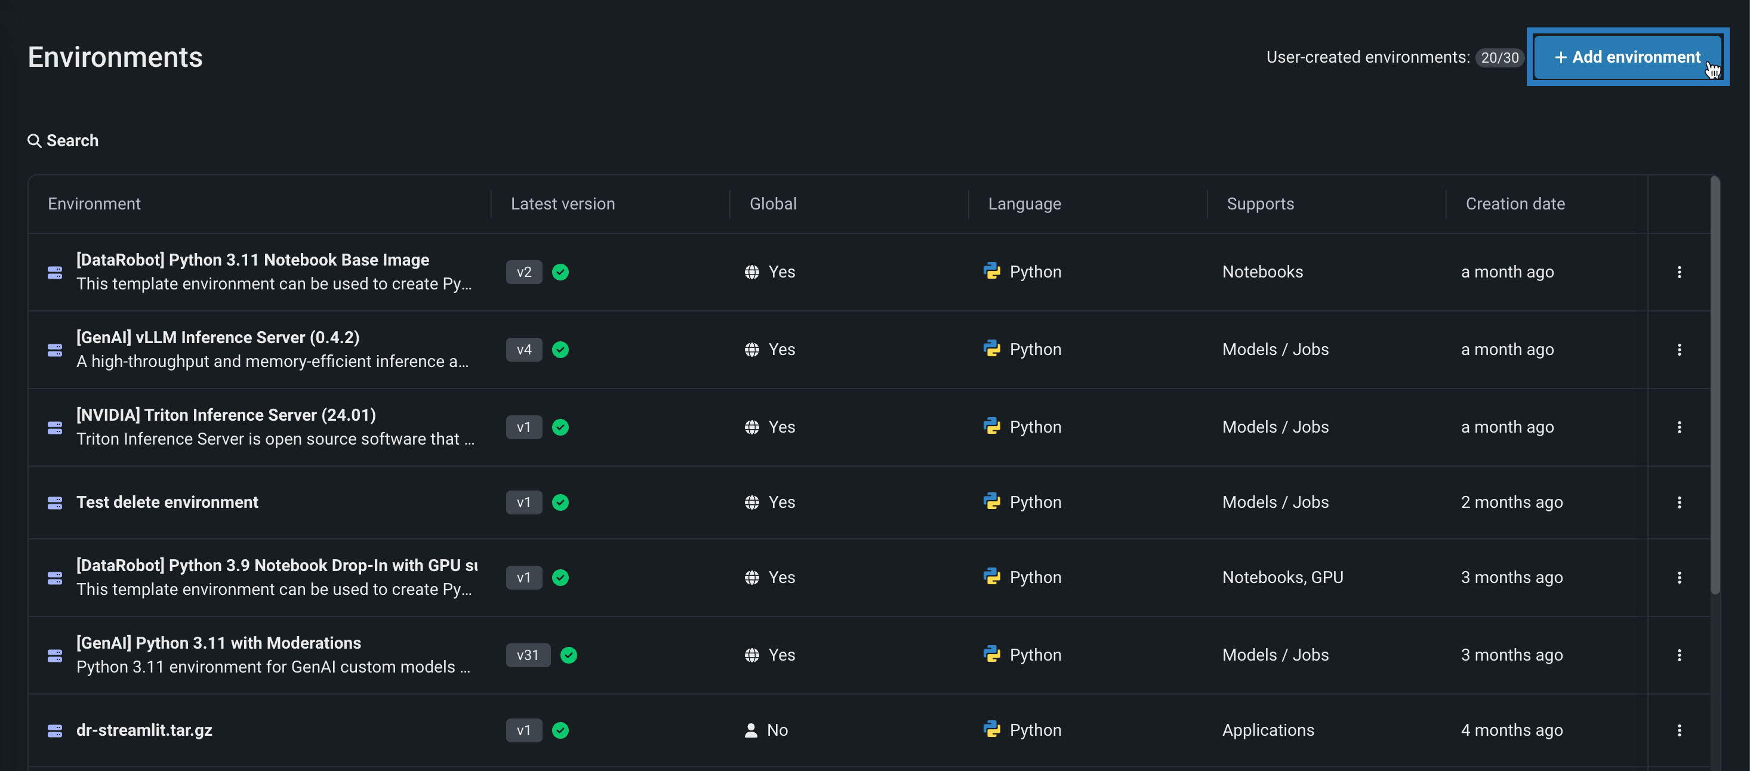Open the Search field

coord(72,141)
